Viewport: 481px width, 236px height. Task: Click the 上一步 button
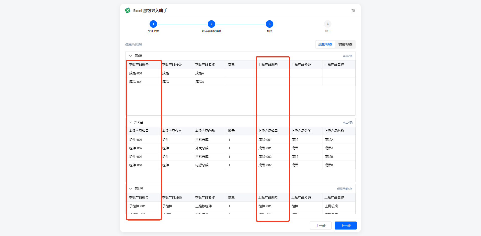[x=321, y=226]
